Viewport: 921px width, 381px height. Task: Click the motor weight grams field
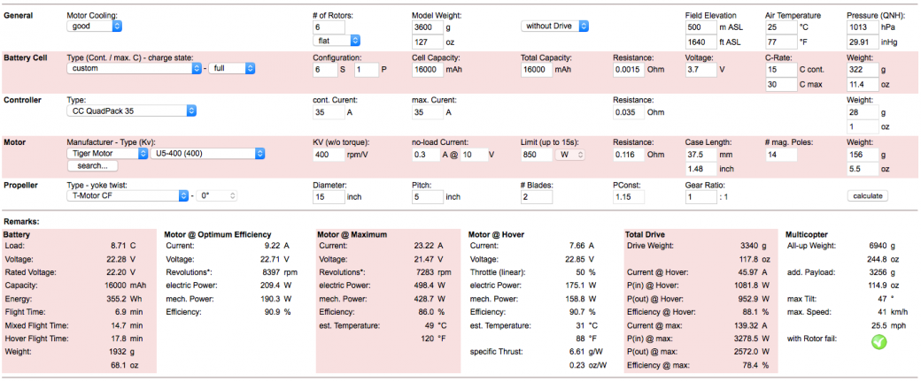[x=863, y=155]
